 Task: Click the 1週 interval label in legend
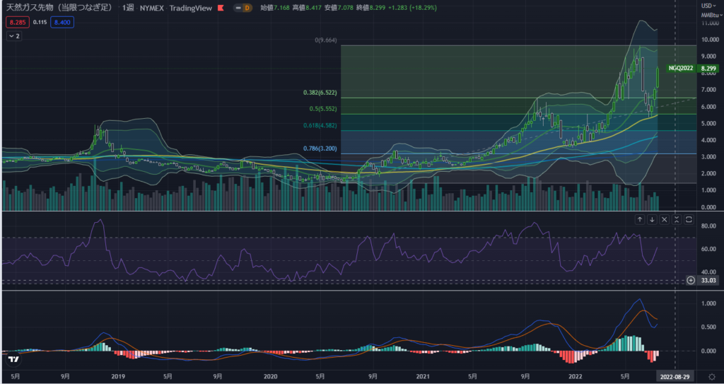(128, 7)
